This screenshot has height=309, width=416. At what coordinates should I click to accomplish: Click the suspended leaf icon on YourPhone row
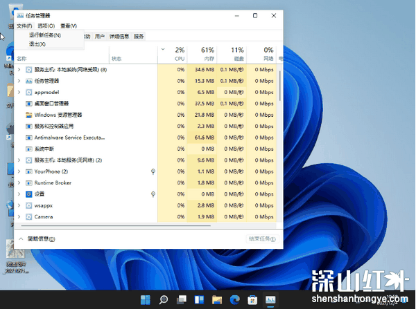(153, 171)
